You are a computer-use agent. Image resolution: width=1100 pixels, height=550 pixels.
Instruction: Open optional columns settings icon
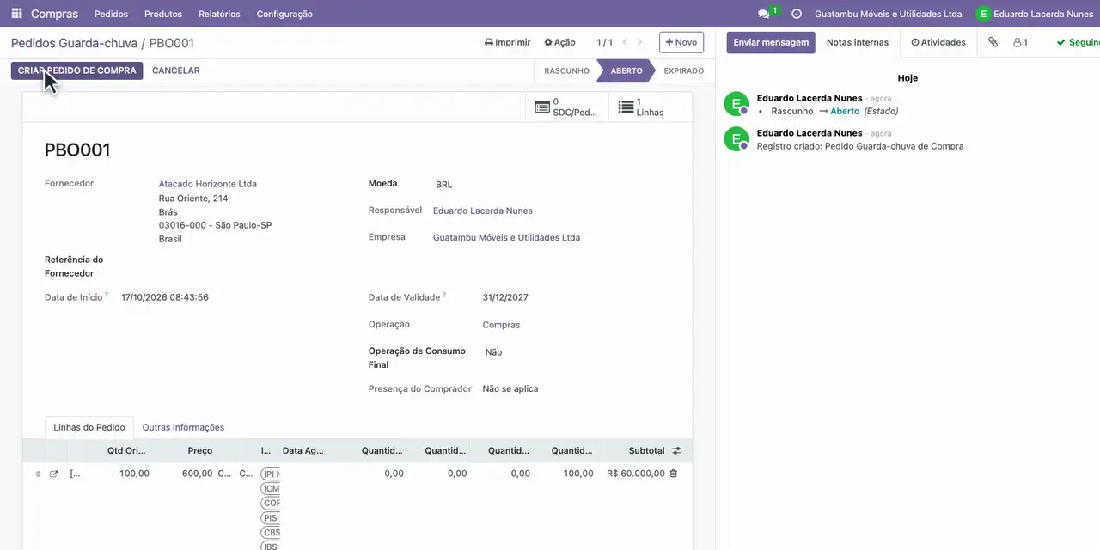tap(676, 450)
